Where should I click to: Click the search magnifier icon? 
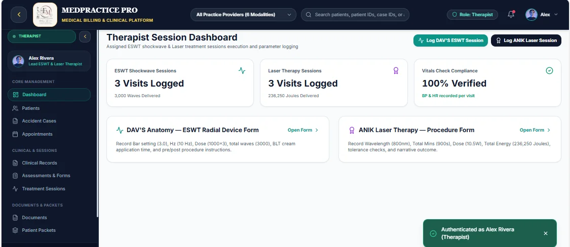309,15
